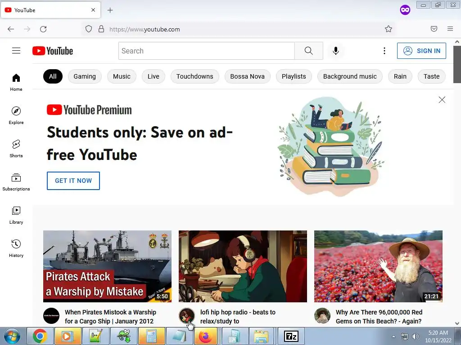461x345 pixels.
Task: Open the red gems beach thumbnail
Action: click(x=378, y=266)
